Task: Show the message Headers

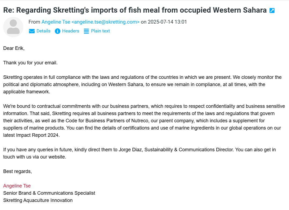Action: (x=71, y=31)
